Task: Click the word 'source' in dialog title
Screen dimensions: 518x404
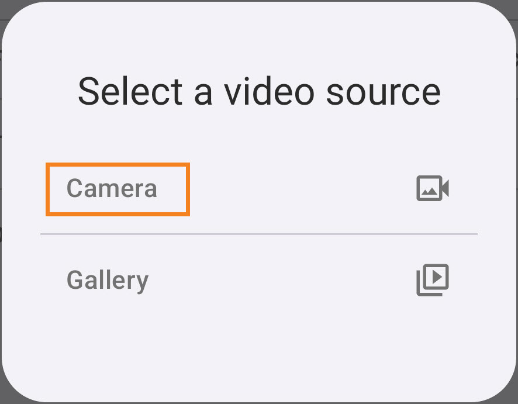Action: pos(383,94)
